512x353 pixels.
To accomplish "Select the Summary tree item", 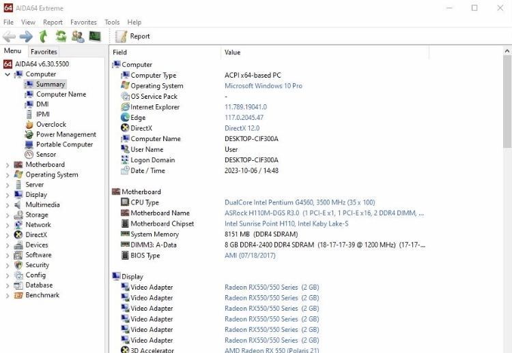I will click(x=51, y=84).
